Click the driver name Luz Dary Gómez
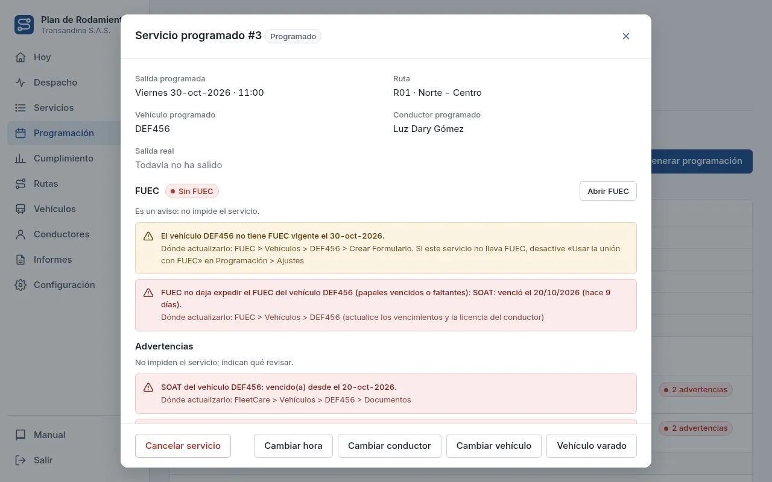This screenshot has height=482, width=772. [x=428, y=129]
